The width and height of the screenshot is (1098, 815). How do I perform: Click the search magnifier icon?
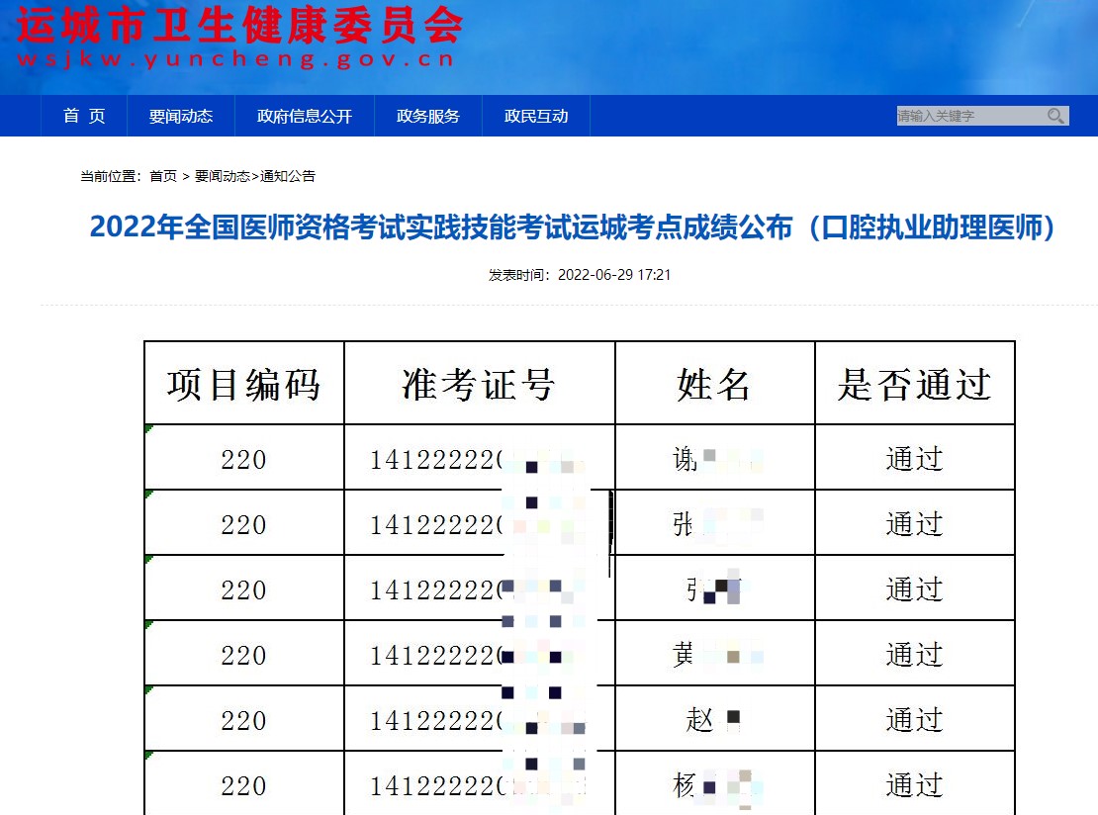click(1056, 116)
